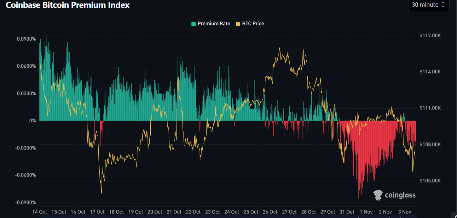The width and height of the screenshot is (457, 218).
Task: Click the yellow BTC price line at its peak
Action: coord(280,48)
